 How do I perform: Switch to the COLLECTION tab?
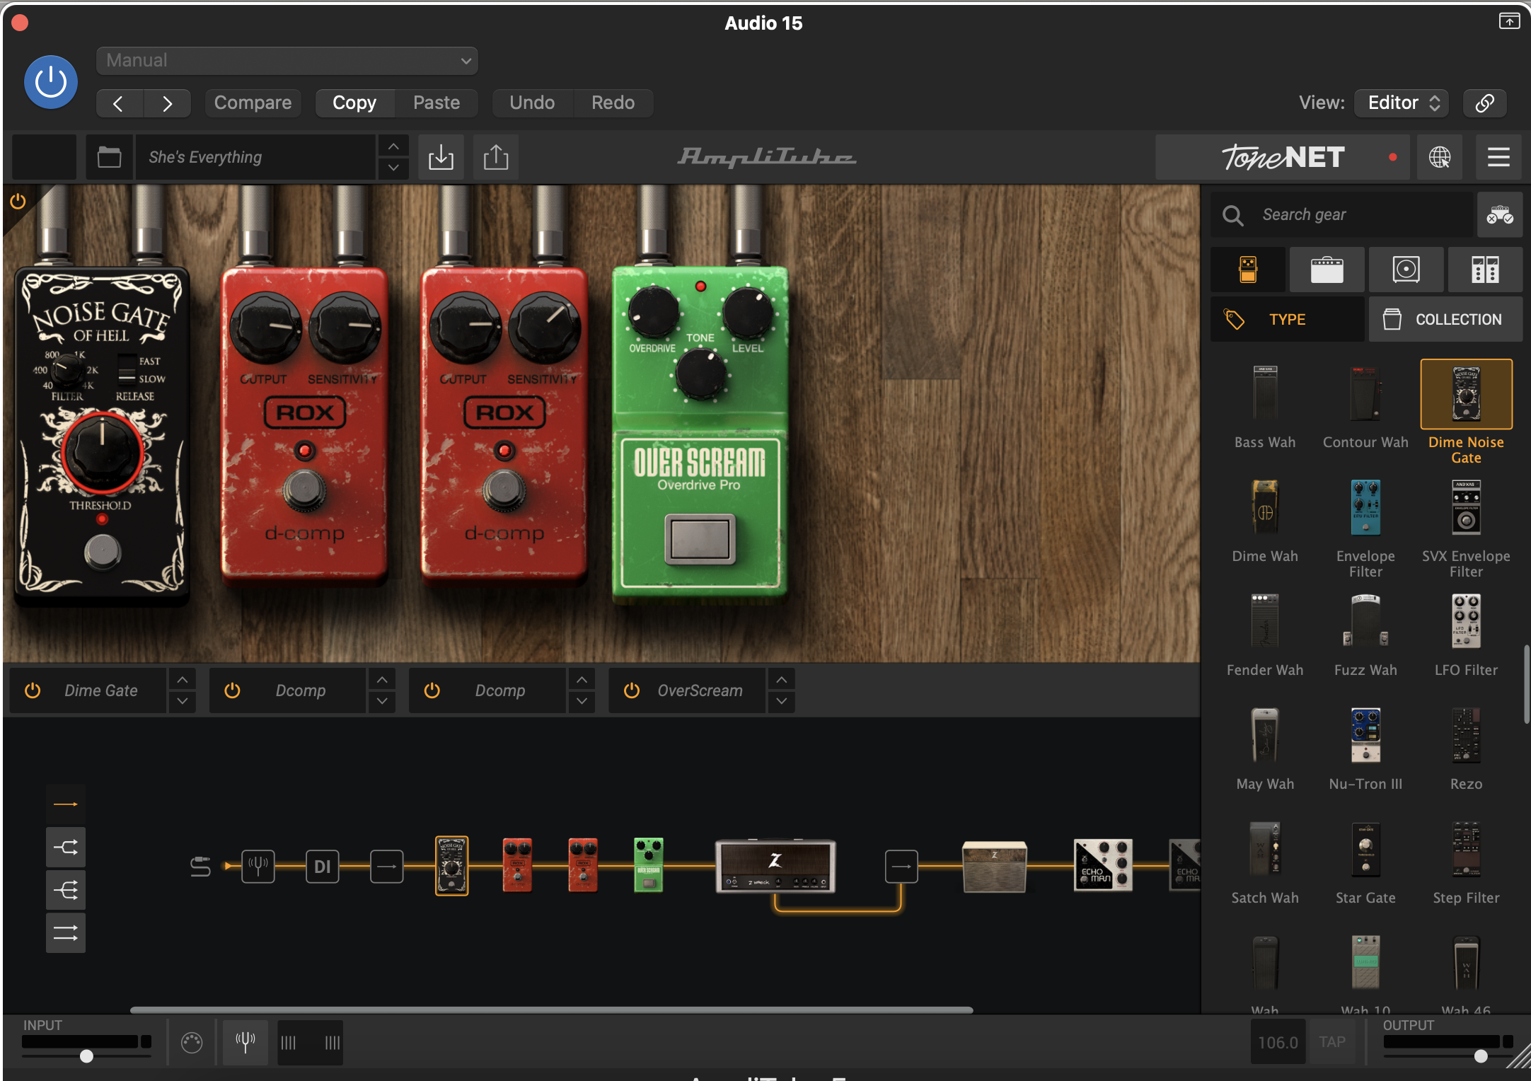pos(1445,320)
